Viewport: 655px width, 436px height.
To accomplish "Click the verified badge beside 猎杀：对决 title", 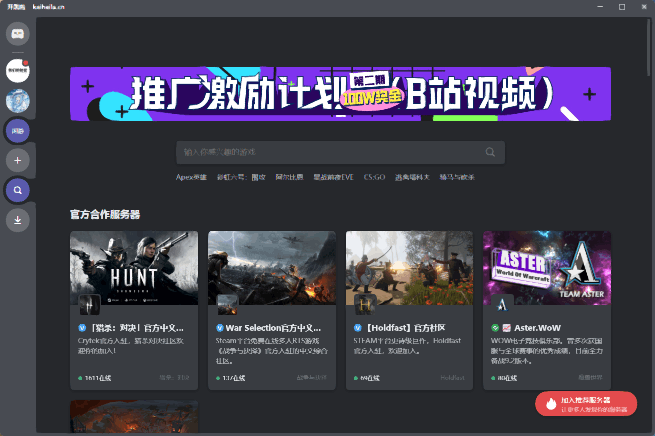I will (x=82, y=328).
